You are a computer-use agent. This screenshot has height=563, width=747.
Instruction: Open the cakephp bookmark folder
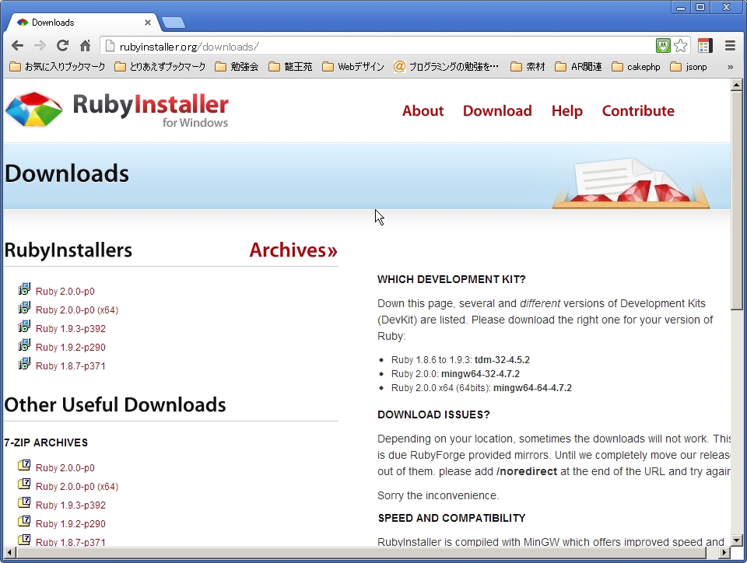click(636, 67)
